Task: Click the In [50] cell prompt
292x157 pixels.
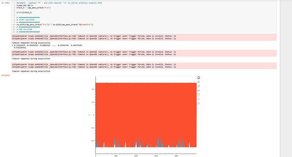Action: [6, 3]
